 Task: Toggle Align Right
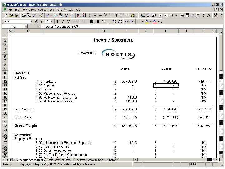pos(86,21)
